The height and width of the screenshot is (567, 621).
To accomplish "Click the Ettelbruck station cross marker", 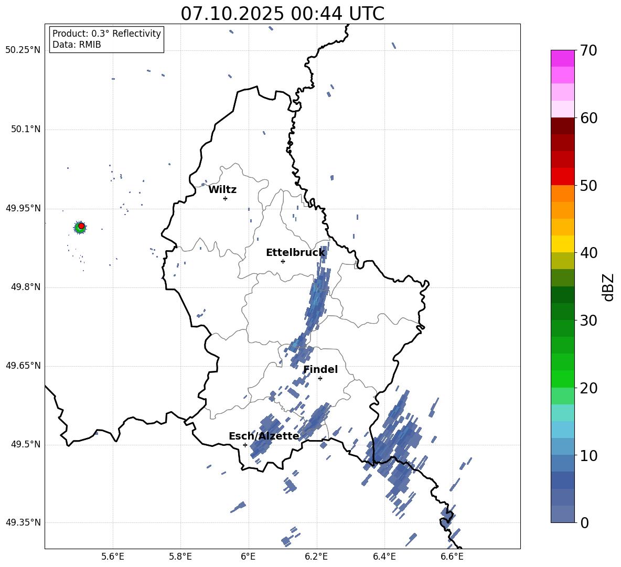I will click(x=283, y=261).
